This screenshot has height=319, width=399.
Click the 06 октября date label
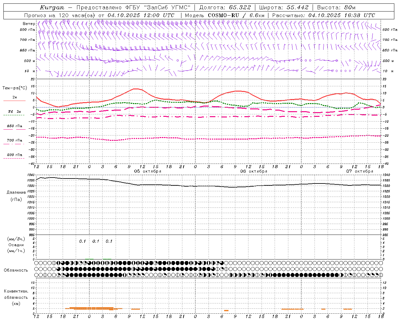point(254,171)
